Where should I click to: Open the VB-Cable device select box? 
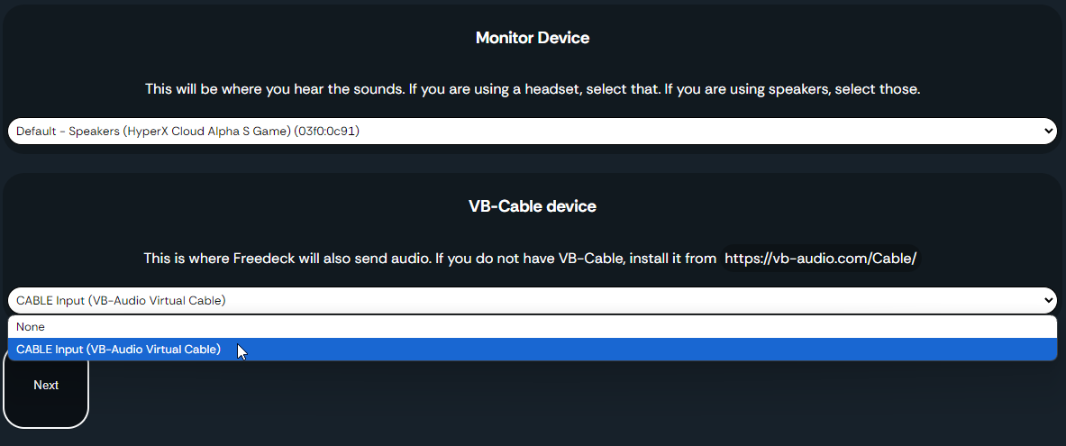533,300
